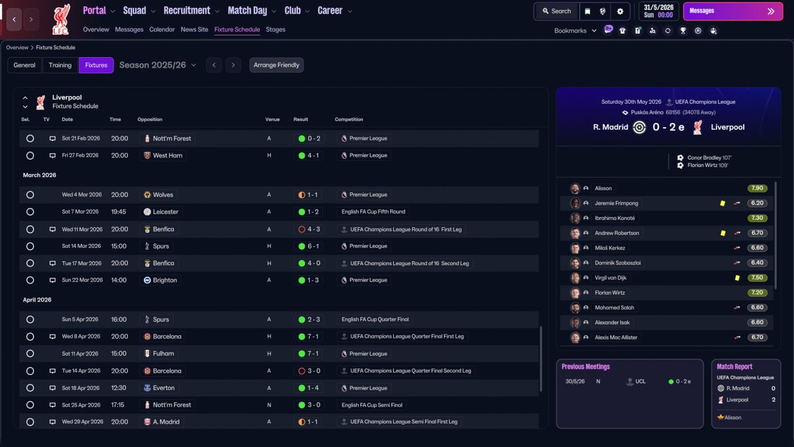Viewport: 794px width, 447px height.
Task: Open the settings gear icon
Action: (620, 11)
